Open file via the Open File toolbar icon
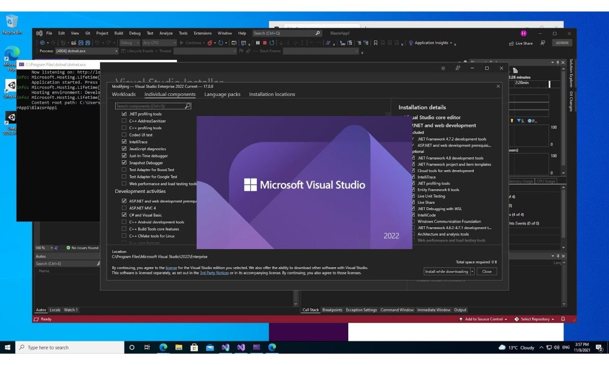The height and width of the screenshot is (365, 609). (73, 43)
